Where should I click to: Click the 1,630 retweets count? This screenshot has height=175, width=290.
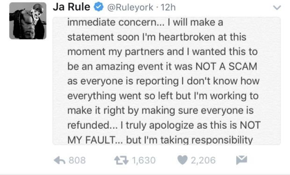click(144, 160)
